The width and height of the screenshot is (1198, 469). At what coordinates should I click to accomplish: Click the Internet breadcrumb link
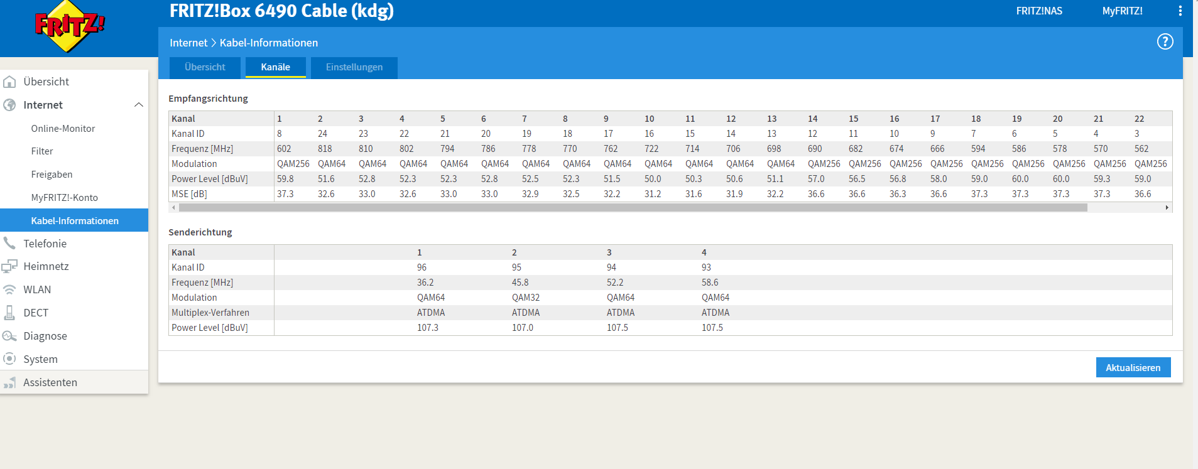pyautogui.click(x=188, y=43)
